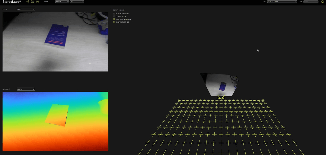Open the folder icon to load a file

32,2
